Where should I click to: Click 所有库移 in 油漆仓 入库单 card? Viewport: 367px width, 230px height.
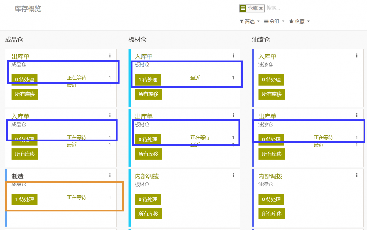click(x=272, y=94)
